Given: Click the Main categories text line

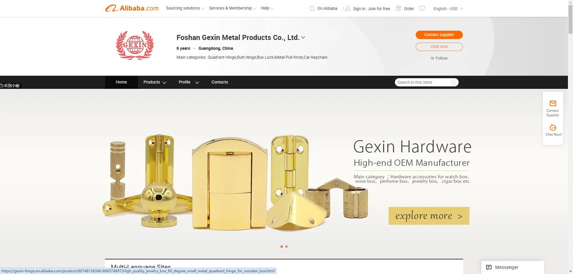Looking at the screenshot, I should [252, 57].
